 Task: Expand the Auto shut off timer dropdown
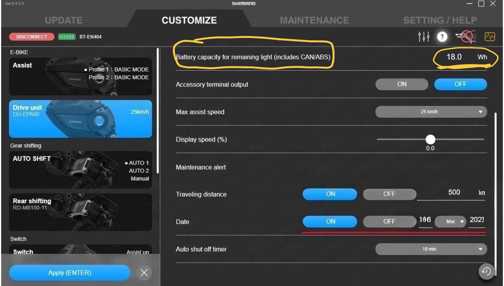click(x=431, y=249)
